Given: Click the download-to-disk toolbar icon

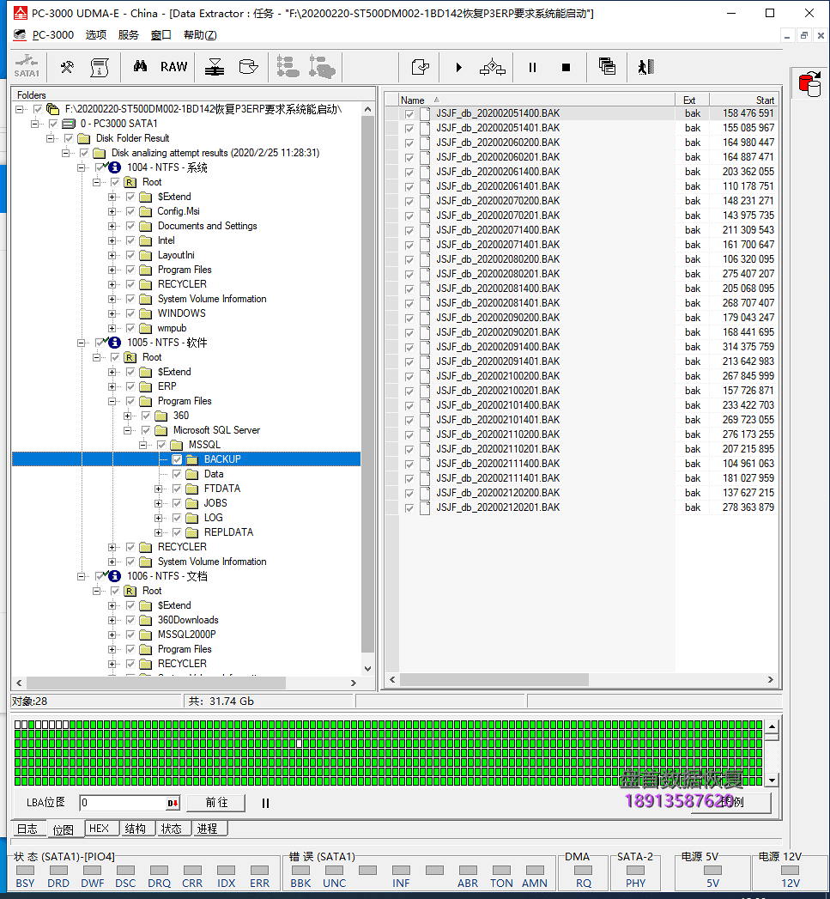Looking at the screenshot, I should [x=215, y=67].
